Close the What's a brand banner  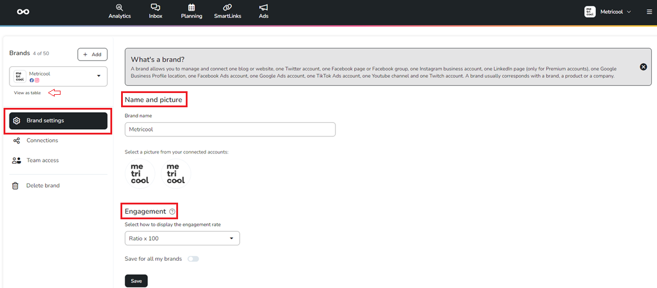pyautogui.click(x=643, y=67)
